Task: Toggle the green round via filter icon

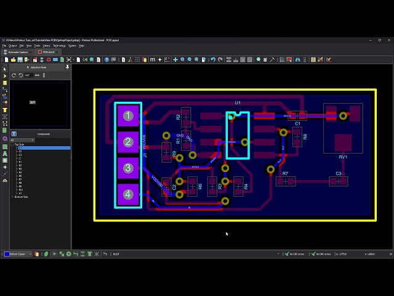Action: [68, 254]
